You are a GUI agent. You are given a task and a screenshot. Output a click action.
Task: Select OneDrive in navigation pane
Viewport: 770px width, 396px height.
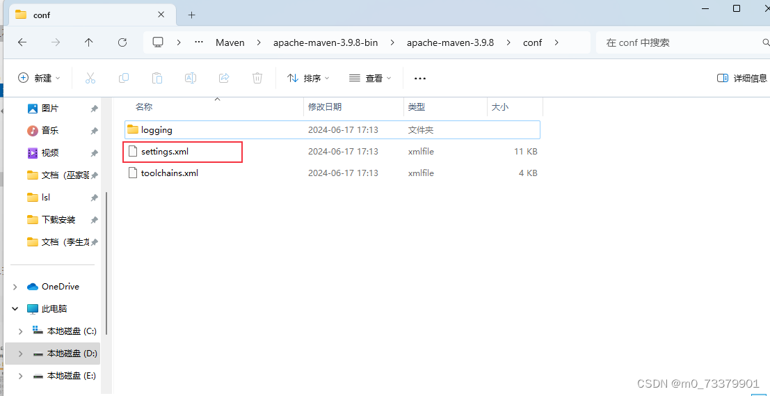[61, 287]
